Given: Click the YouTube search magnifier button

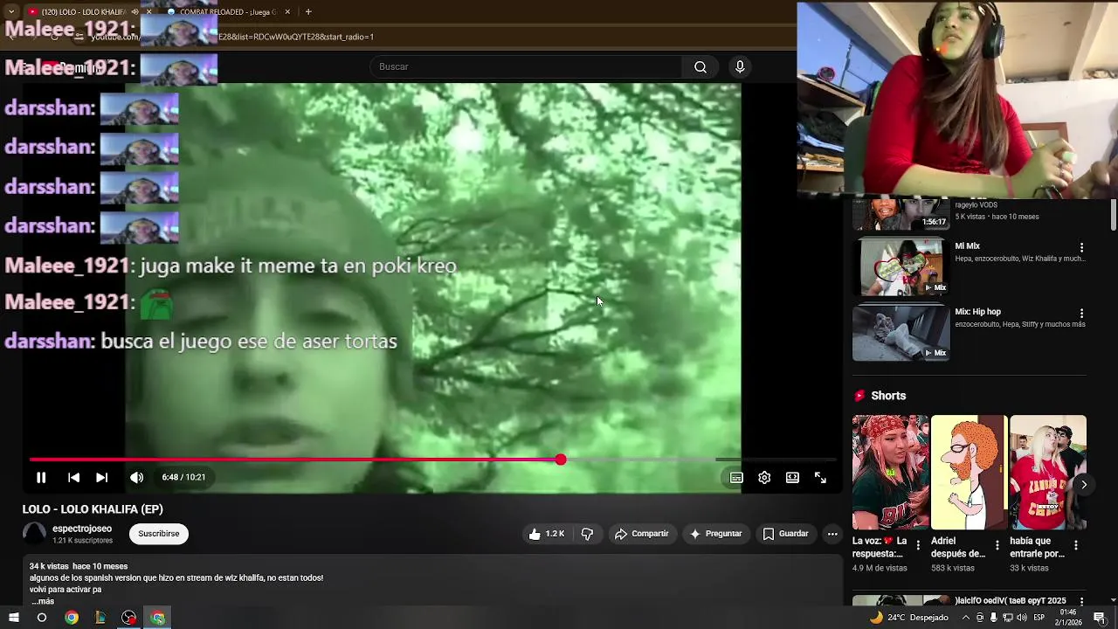Looking at the screenshot, I should pos(700,67).
